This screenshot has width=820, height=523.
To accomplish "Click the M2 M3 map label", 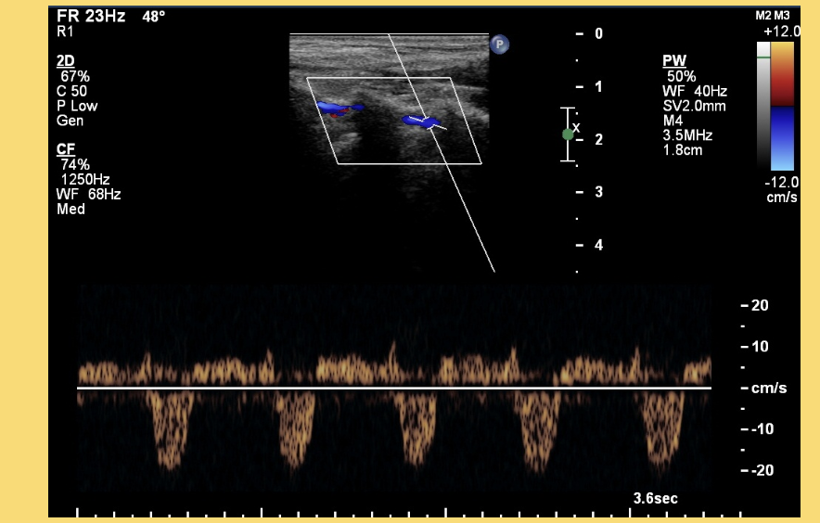I will 772,16.
